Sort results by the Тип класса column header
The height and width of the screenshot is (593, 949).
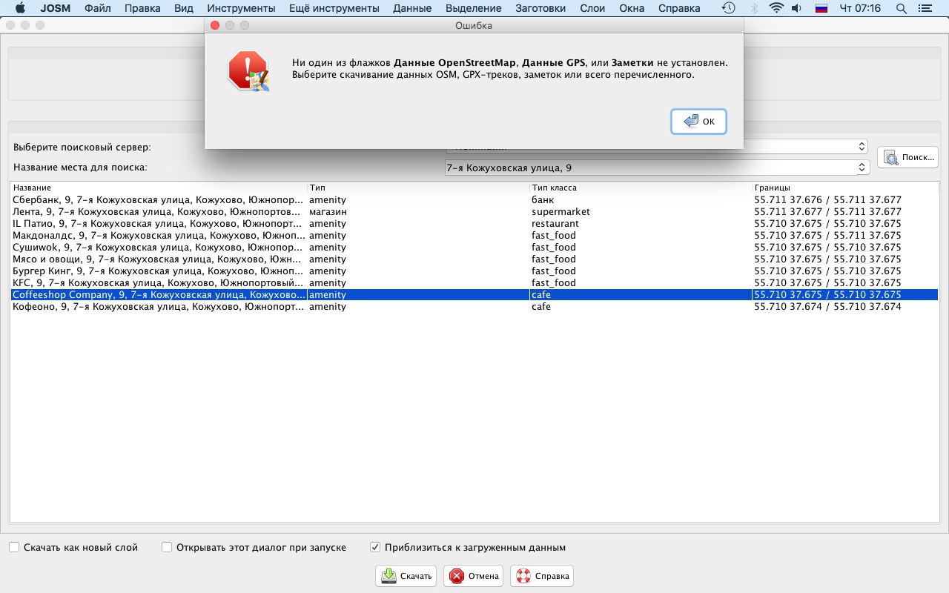[641, 188]
